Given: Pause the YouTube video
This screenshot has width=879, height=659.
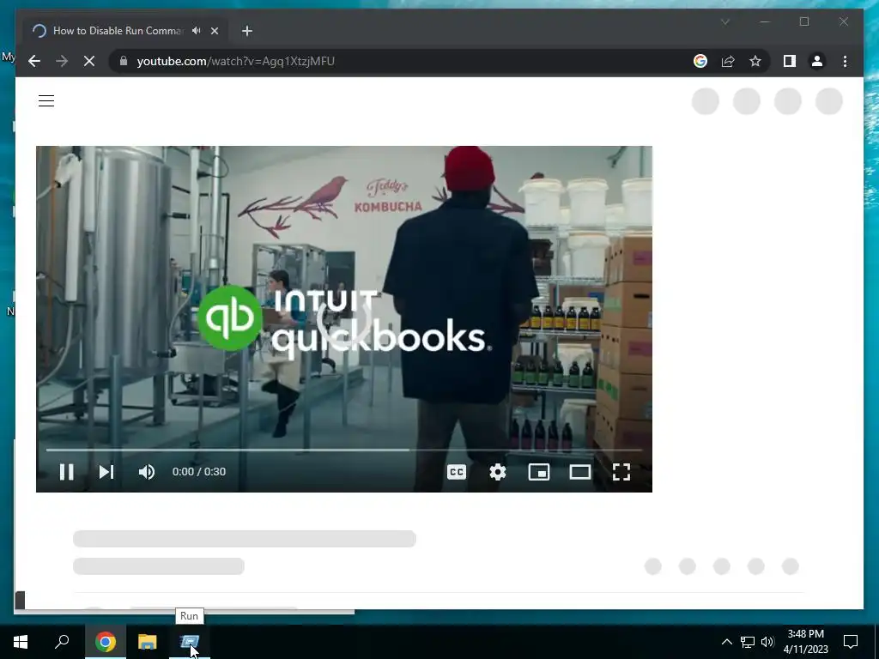Looking at the screenshot, I should tap(66, 472).
